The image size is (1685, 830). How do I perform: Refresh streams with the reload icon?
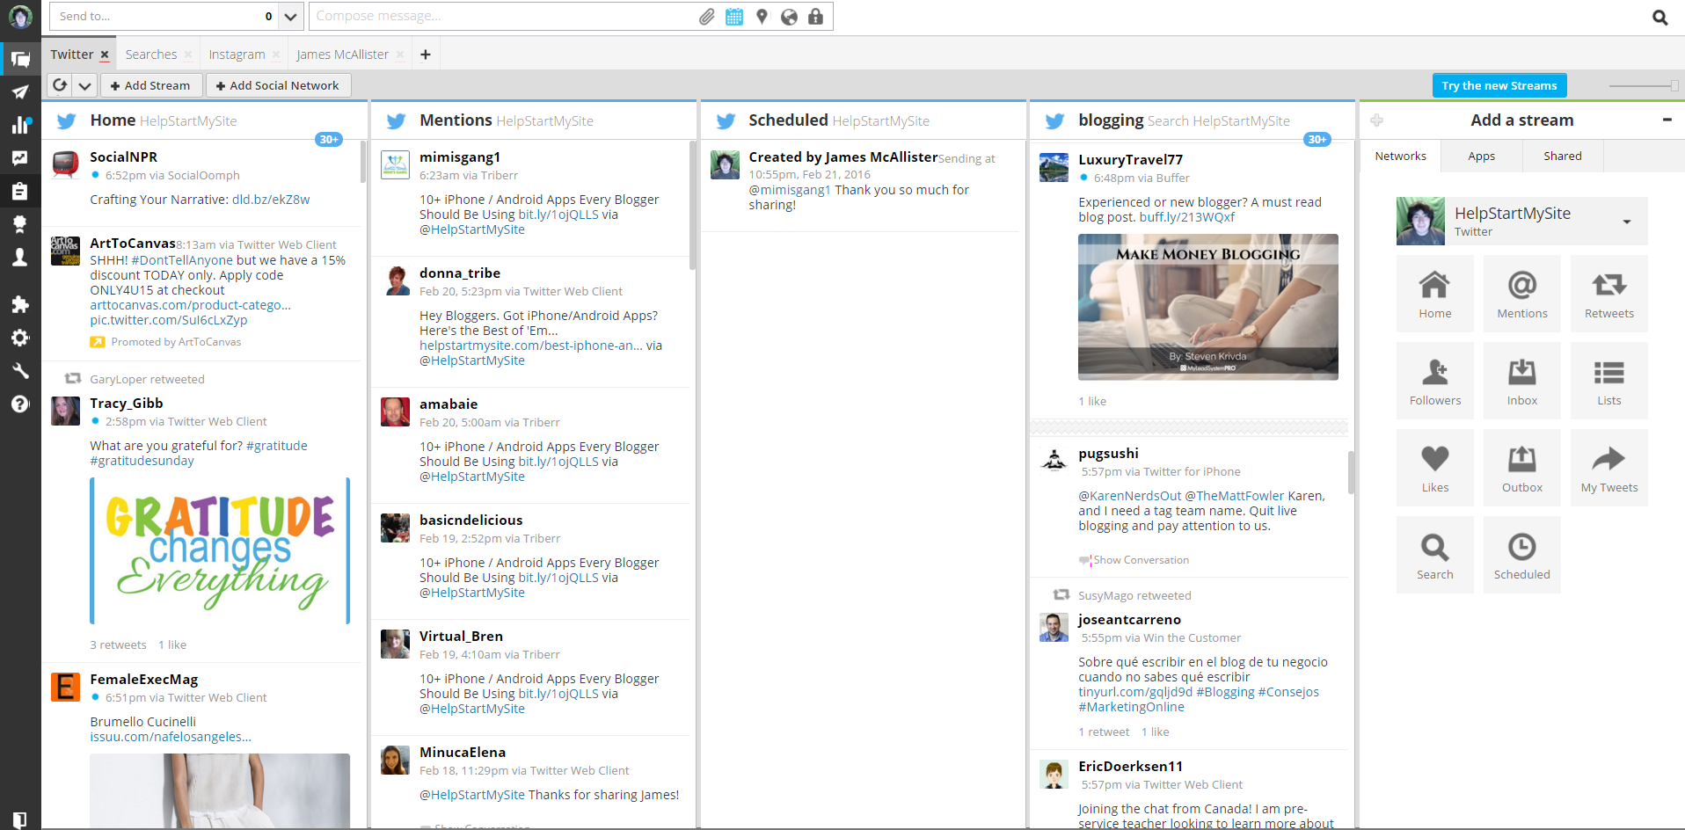pyautogui.click(x=60, y=85)
